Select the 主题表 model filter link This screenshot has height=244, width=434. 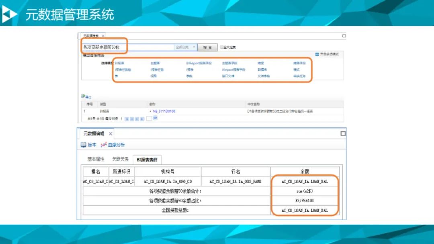[x=155, y=63]
